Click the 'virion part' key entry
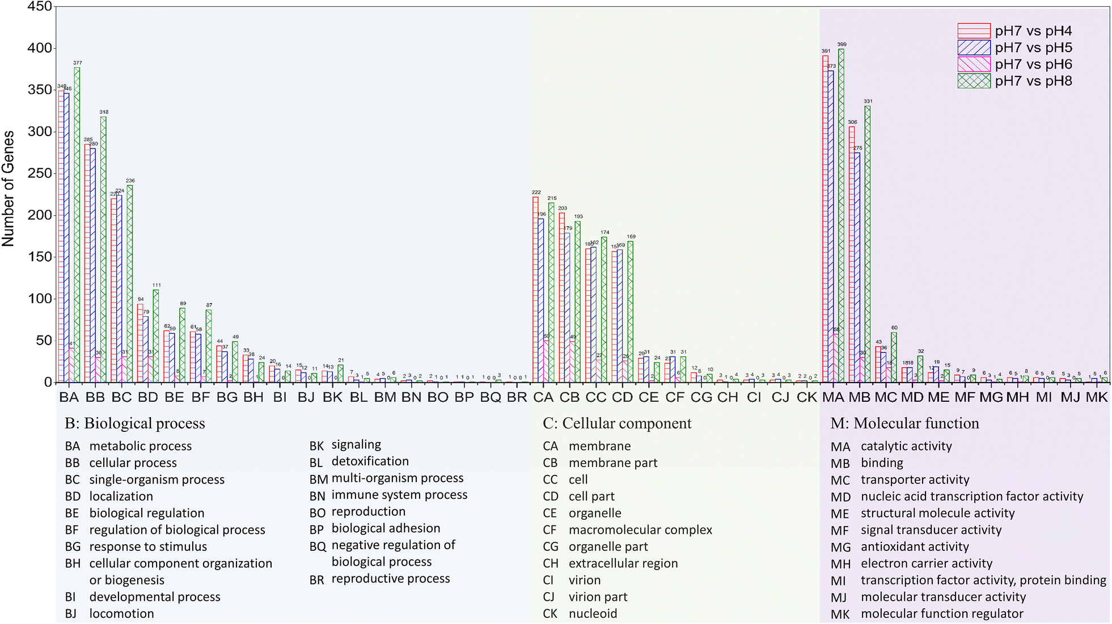1112x624 pixels. (598, 597)
